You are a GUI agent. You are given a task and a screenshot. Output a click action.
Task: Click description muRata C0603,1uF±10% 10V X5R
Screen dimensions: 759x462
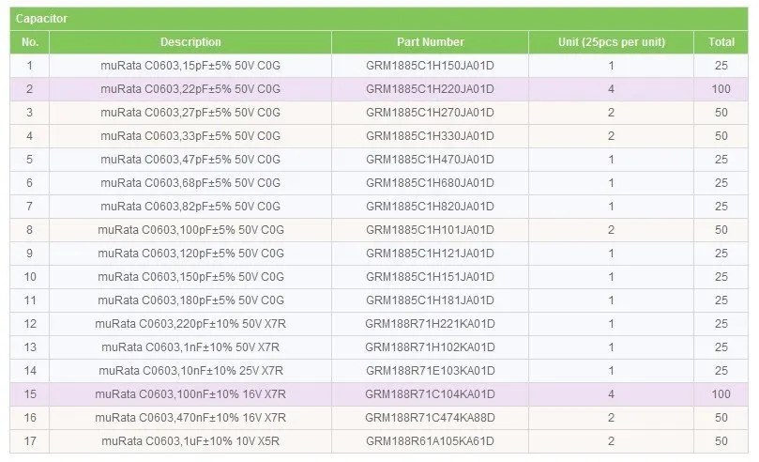pos(190,441)
